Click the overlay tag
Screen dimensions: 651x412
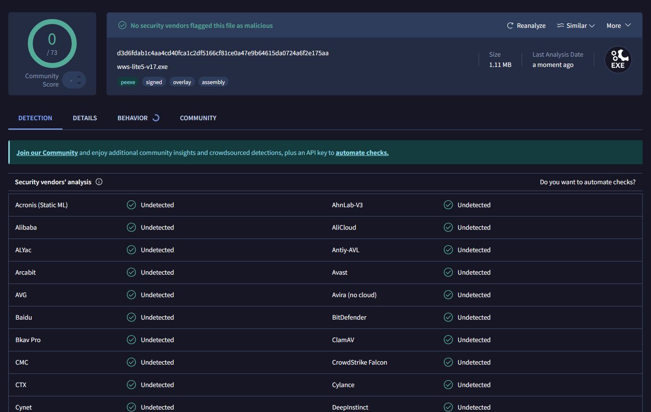pos(182,82)
